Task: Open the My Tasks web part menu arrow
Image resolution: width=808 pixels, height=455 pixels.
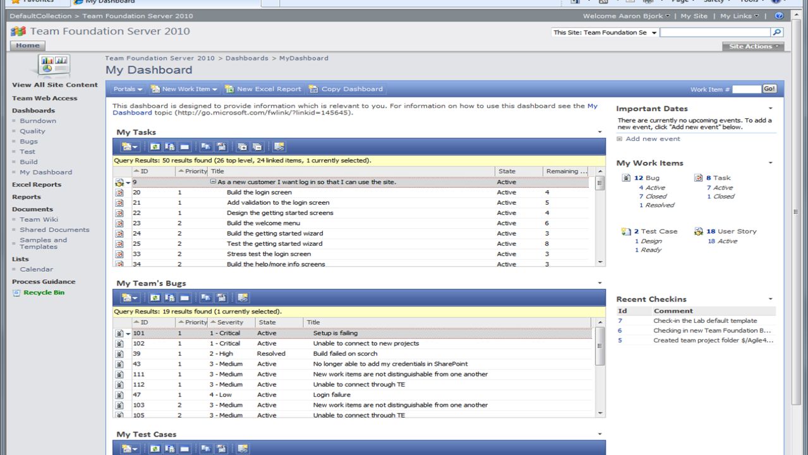Action: pyautogui.click(x=600, y=132)
